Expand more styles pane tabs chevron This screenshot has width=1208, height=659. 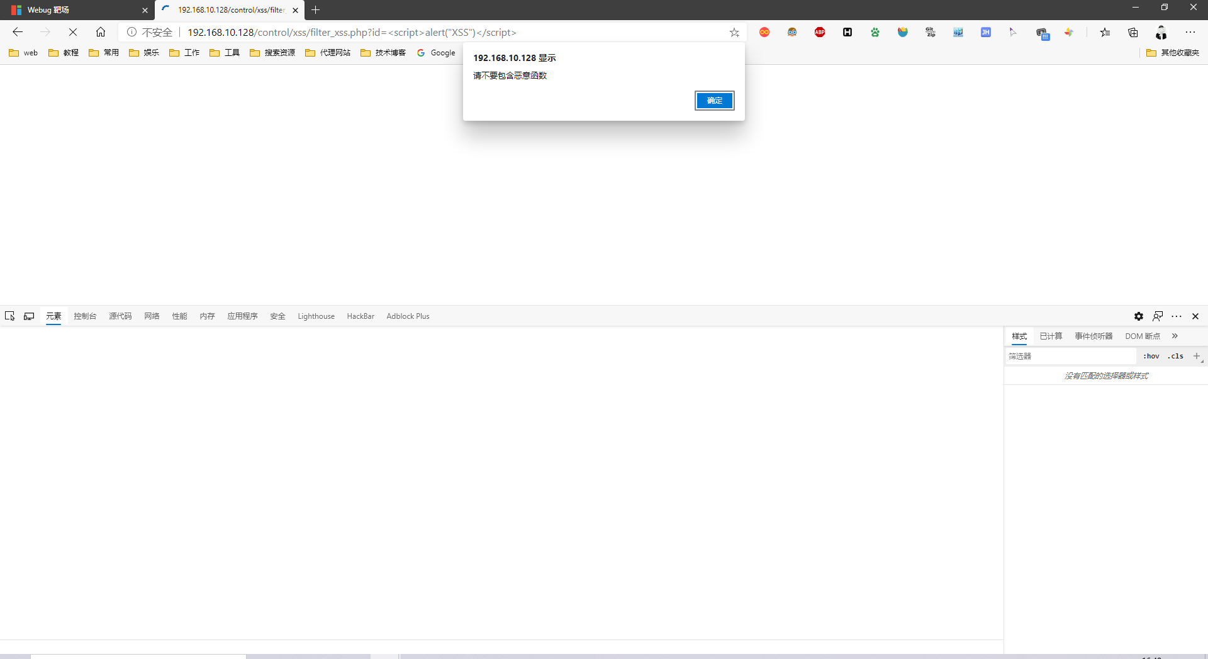[x=1175, y=336]
